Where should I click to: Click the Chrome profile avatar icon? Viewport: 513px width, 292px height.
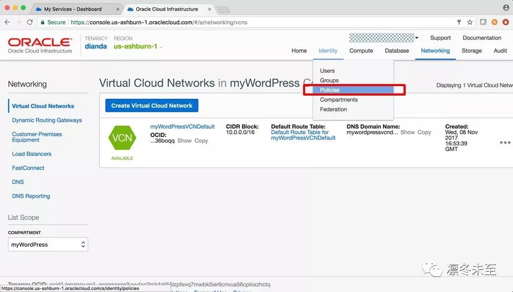[x=506, y=7]
